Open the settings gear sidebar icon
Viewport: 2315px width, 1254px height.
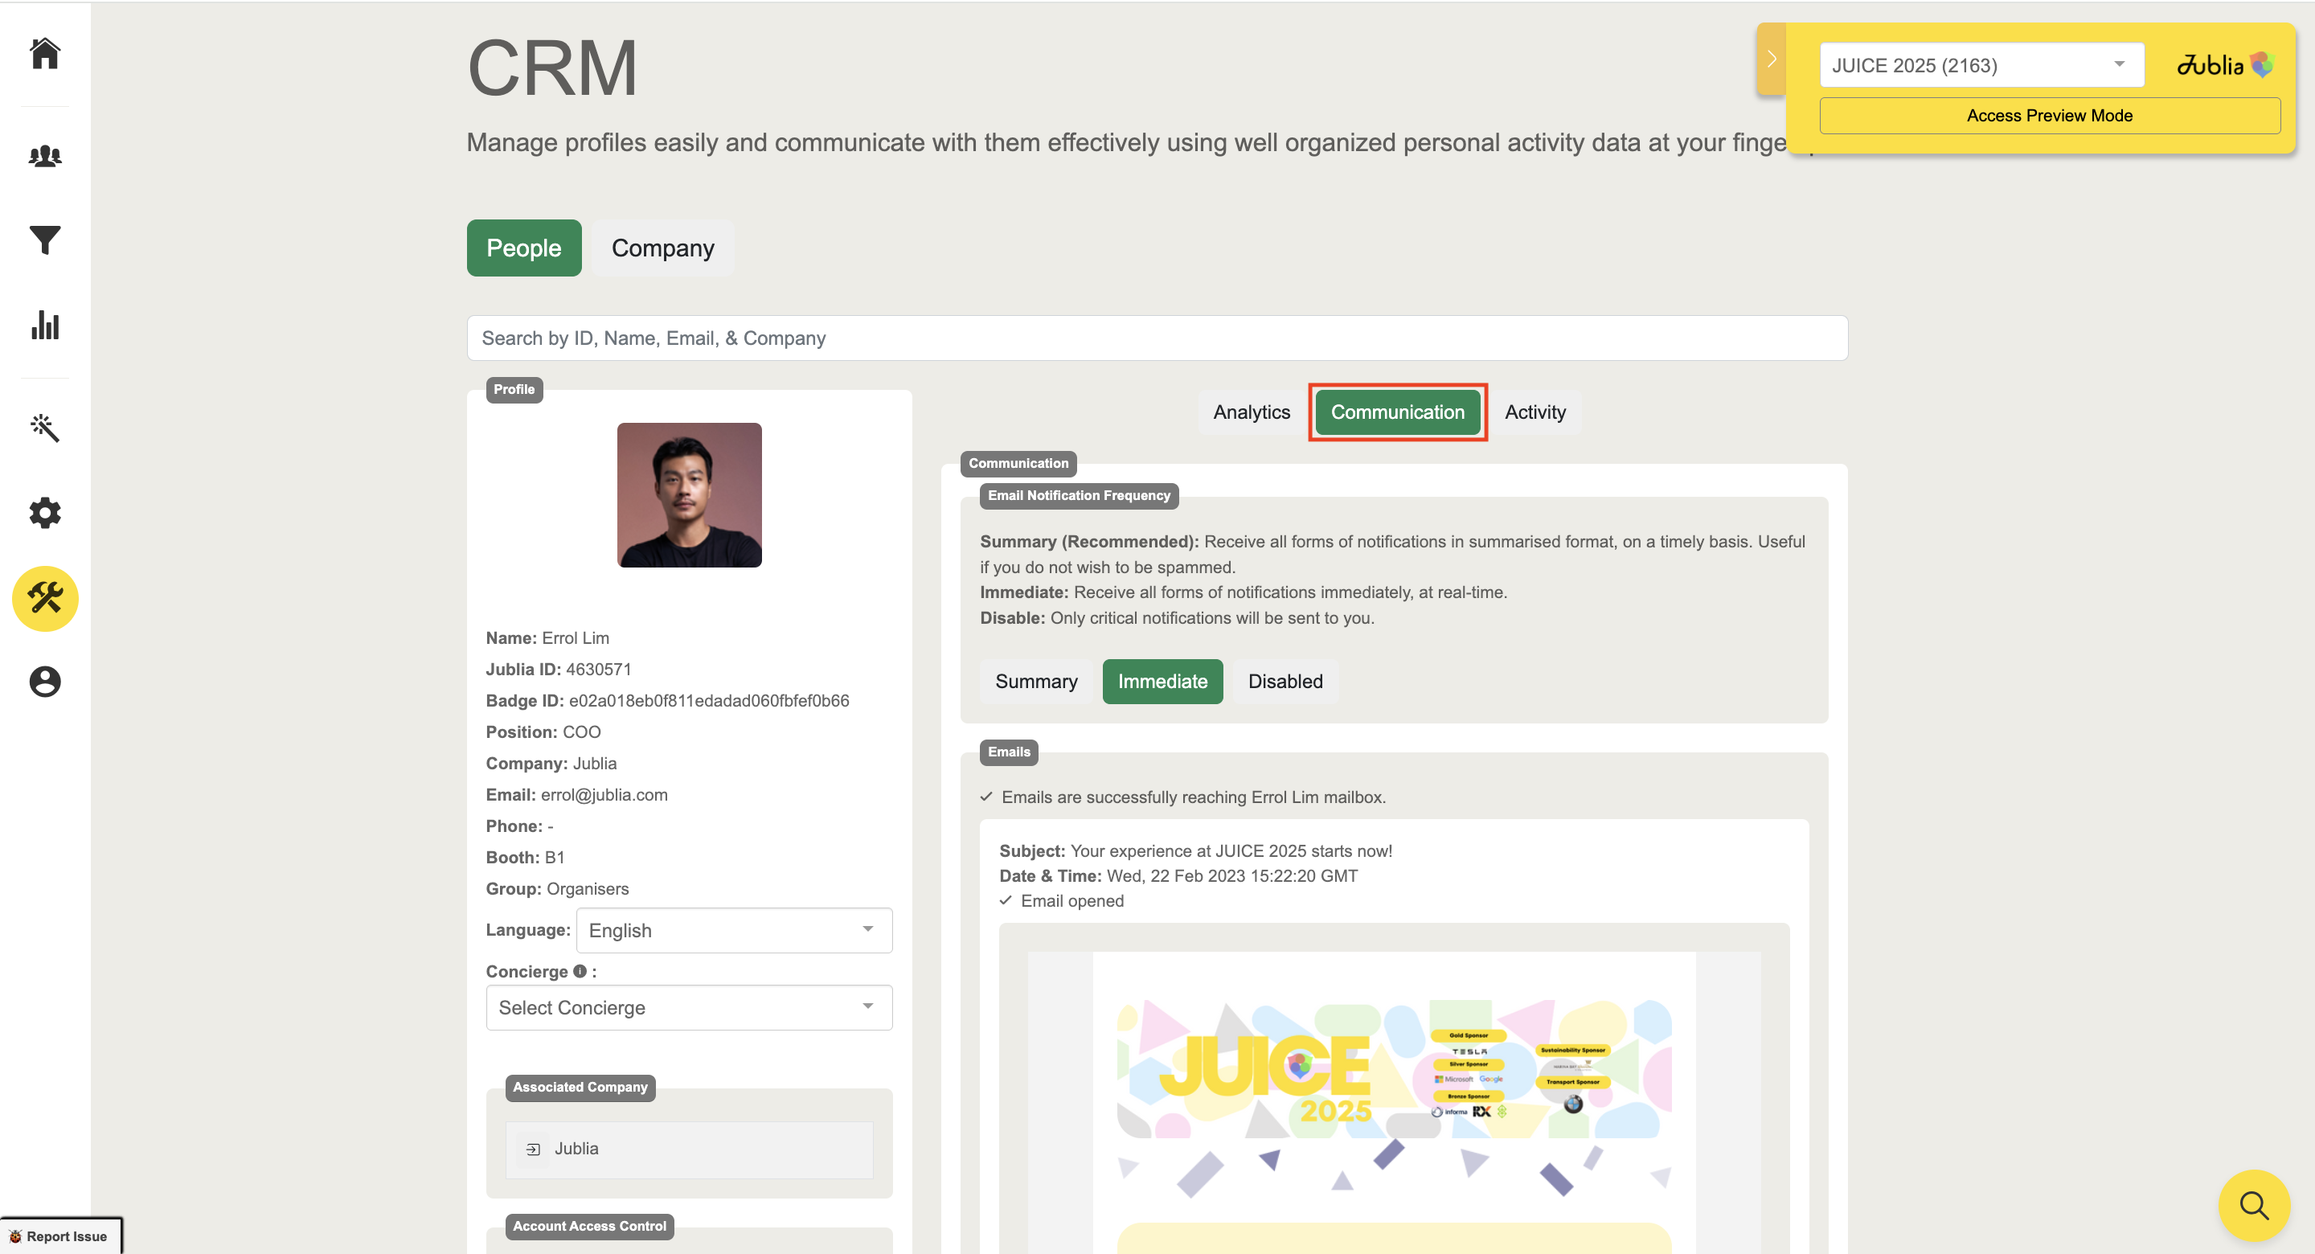(x=45, y=514)
